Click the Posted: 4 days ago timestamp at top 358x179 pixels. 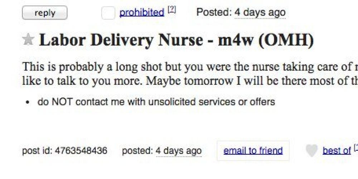click(x=241, y=12)
